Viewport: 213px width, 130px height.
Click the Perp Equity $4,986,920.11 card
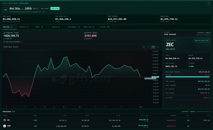(28, 19)
